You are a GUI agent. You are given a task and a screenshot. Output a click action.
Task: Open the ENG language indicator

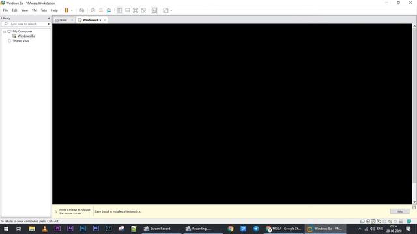380,229
